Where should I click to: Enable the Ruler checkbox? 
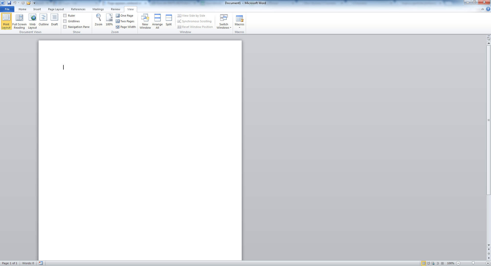tap(65, 15)
